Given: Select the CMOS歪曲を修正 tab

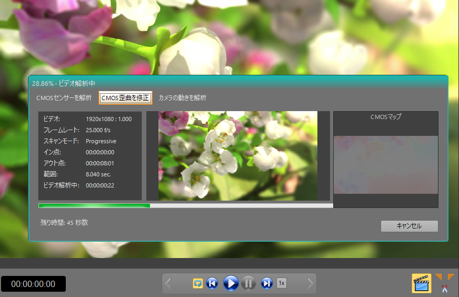Looking at the screenshot, I should click(125, 98).
